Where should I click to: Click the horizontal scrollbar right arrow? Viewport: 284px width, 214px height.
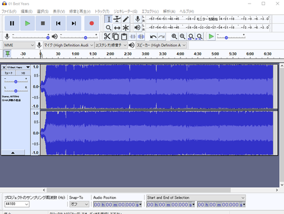(x=277, y=190)
